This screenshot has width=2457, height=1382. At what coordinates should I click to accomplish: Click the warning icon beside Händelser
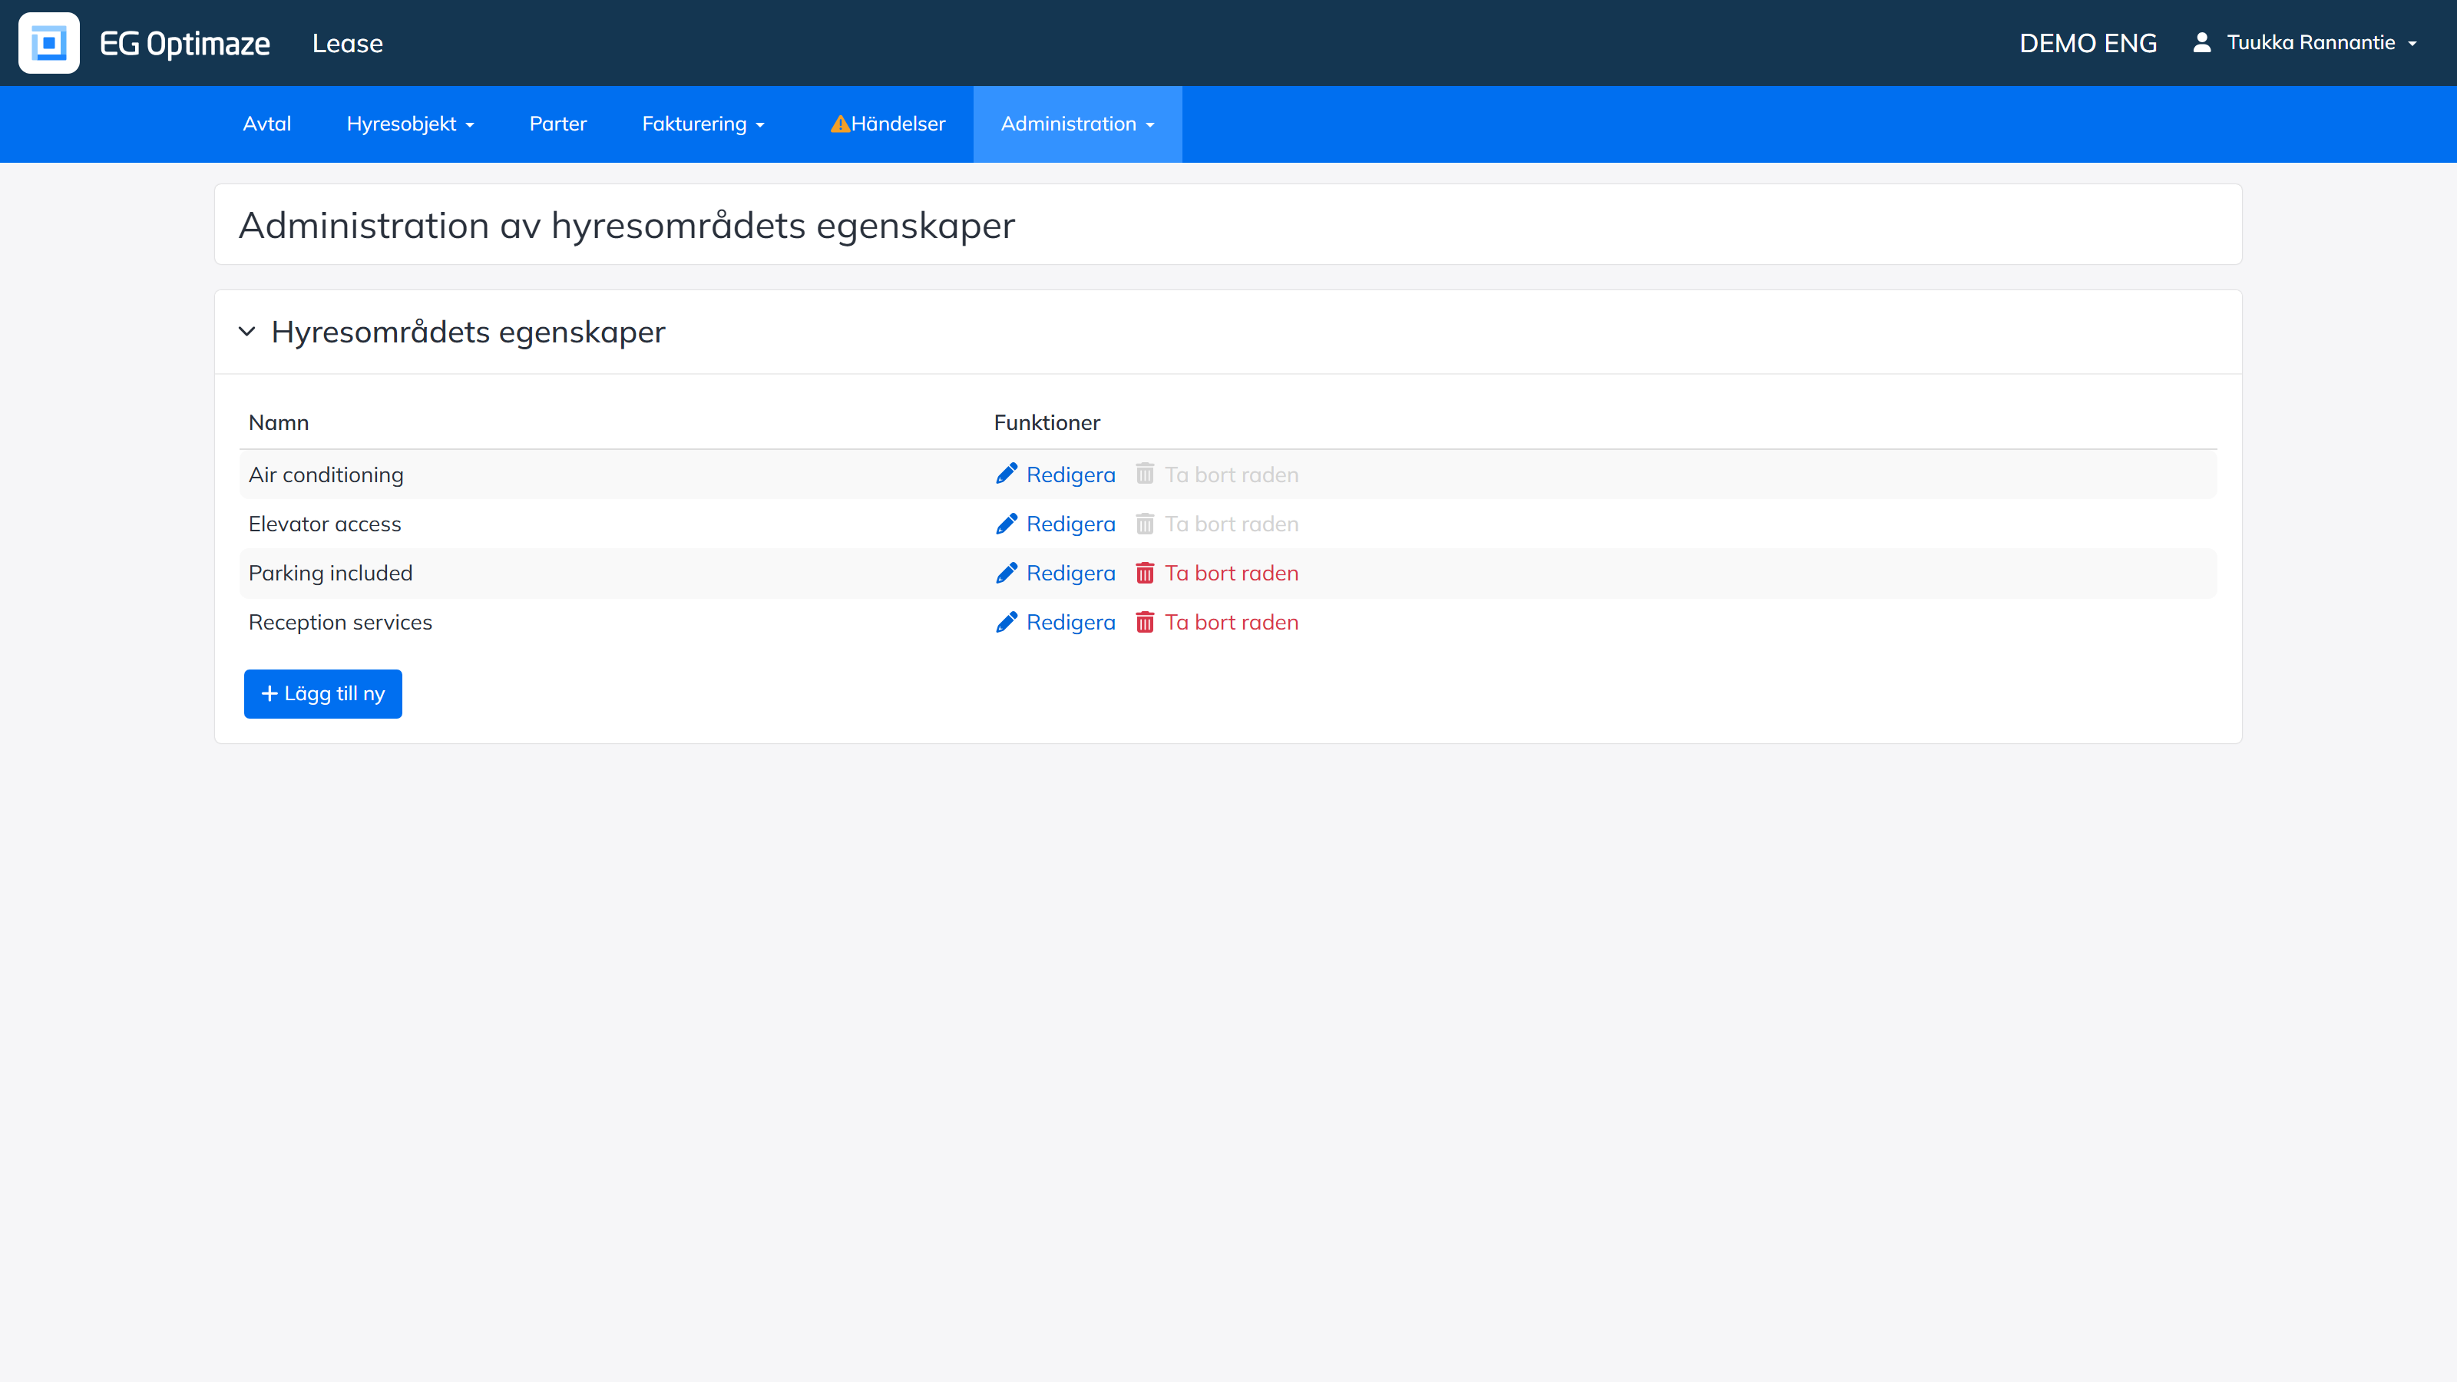pyautogui.click(x=839, y=124)
